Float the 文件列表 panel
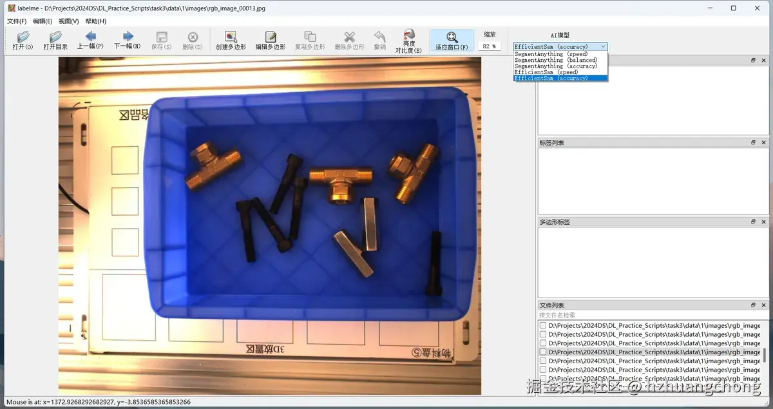 tap(754, 305)
